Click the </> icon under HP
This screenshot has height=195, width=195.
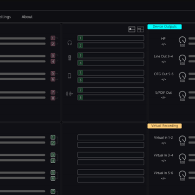pos(164,44)
